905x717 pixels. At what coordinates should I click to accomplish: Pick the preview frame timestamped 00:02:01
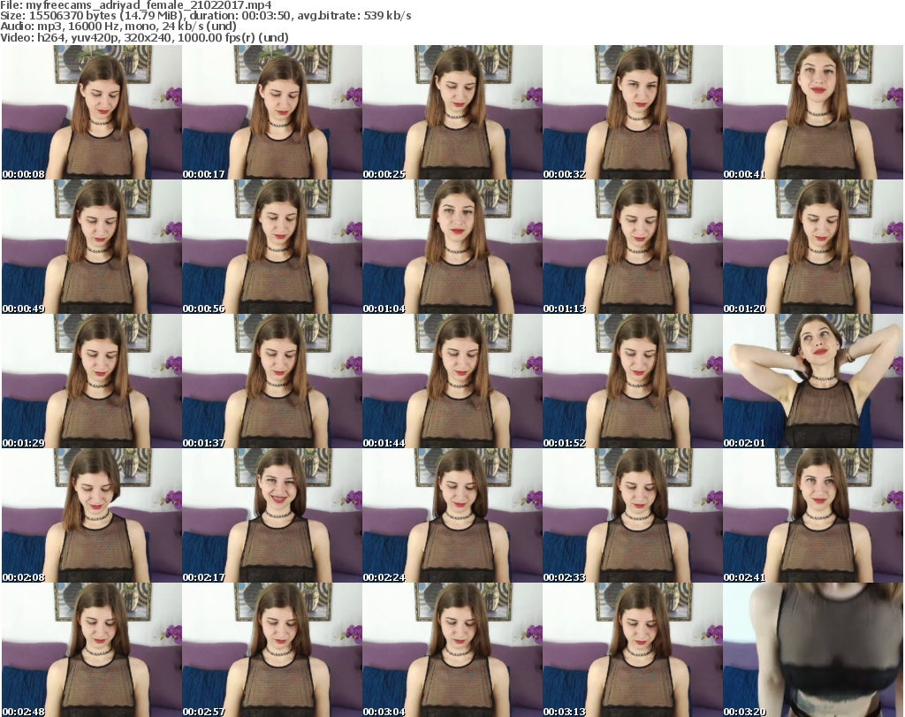pyautogui.click(x=813, y=382)
